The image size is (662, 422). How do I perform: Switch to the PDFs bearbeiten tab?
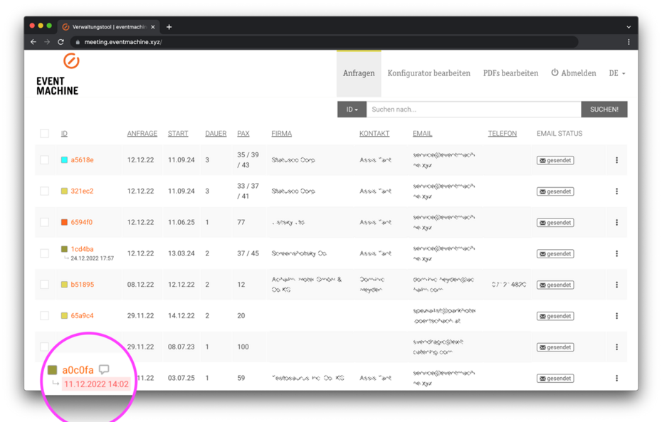pos(511,72)
